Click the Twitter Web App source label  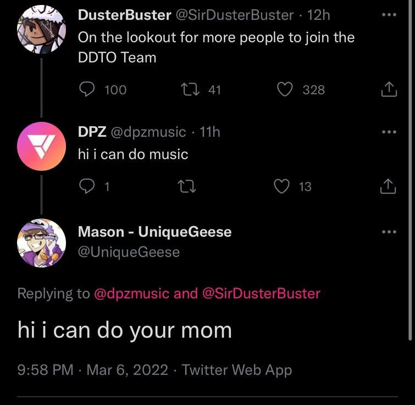tap(236, 370)
